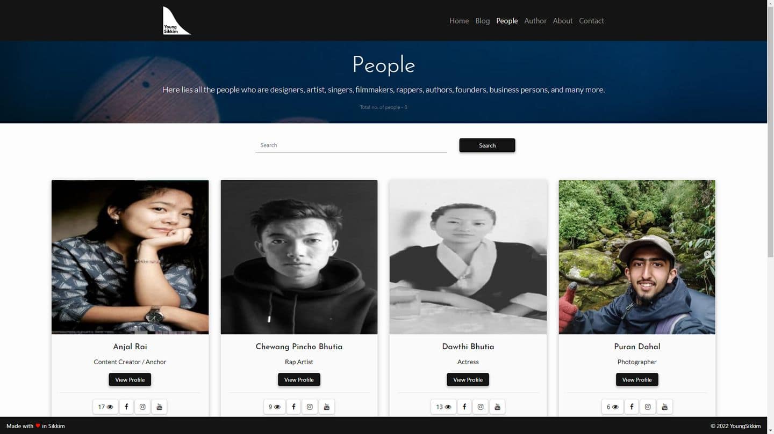Click Puran Dahal's 6 views eye badge
The width and height of the screenshot is (774, 434).
(x=612, y=407)
